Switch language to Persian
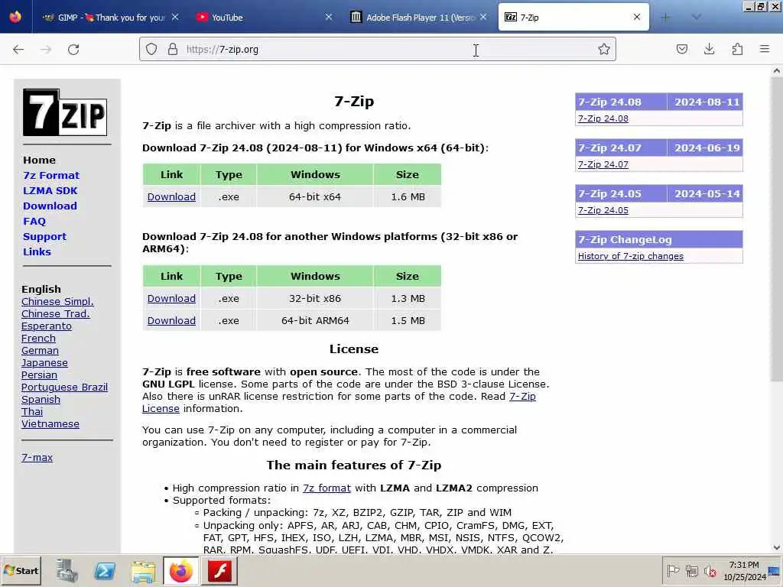 click(x=39, y=375)
